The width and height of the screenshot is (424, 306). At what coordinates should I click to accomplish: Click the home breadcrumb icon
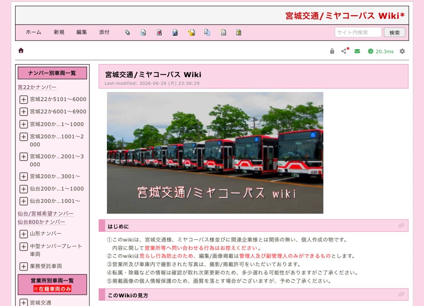tap(21, 50)
